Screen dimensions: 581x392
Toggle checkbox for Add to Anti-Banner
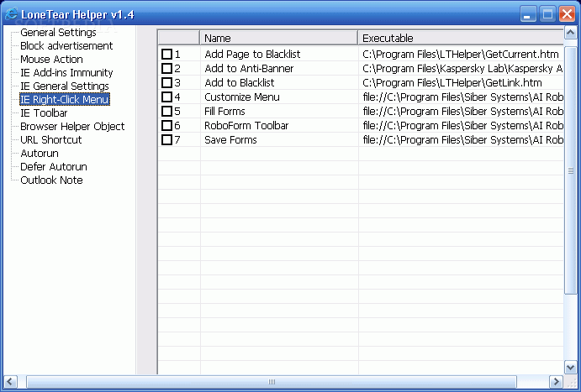tap(166, 69)
